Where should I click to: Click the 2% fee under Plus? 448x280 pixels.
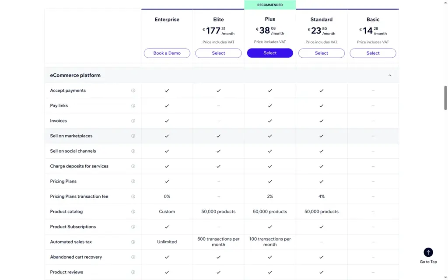coord(270,196)
